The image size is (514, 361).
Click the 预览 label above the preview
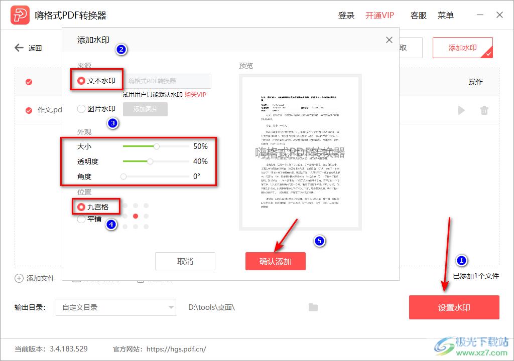[246, 66]
